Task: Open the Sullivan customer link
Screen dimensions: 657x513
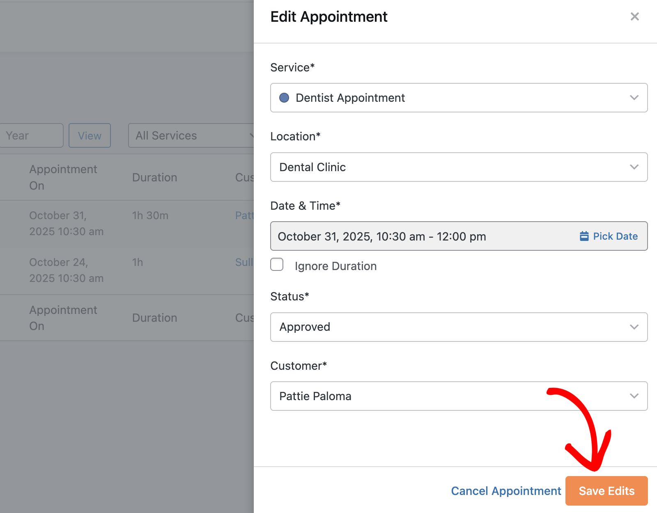Action: pos(245,262)
